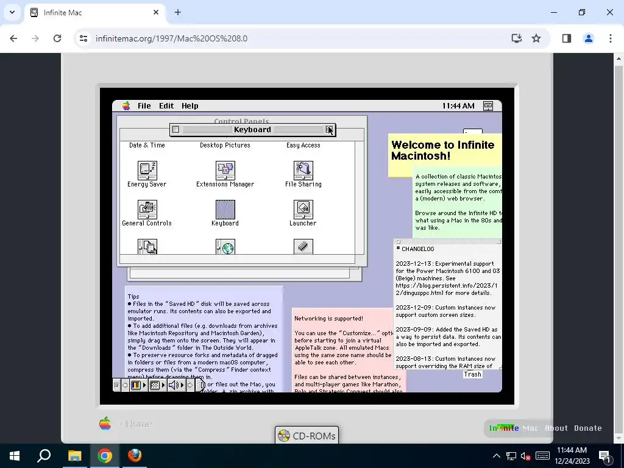Click the Donate link
This screenshot has height=468, width=624.
tap(588, 428)
